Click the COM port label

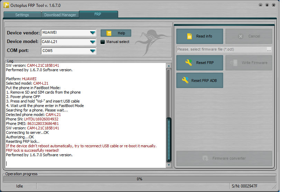(18, 50)
